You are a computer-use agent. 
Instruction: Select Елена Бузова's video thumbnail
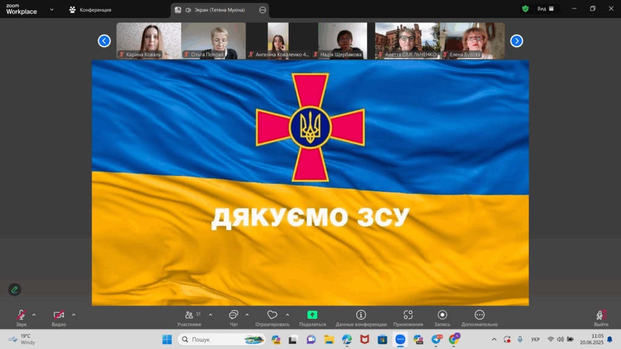point(472,41)
